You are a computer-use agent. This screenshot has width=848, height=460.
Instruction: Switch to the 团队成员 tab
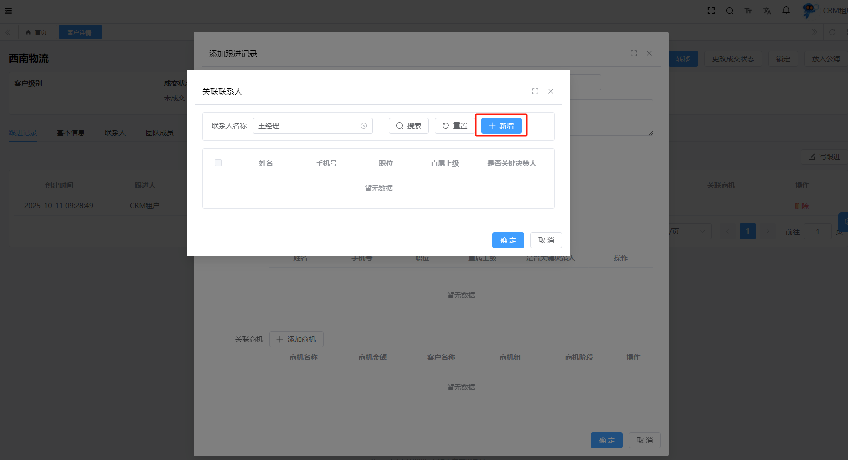159,133
